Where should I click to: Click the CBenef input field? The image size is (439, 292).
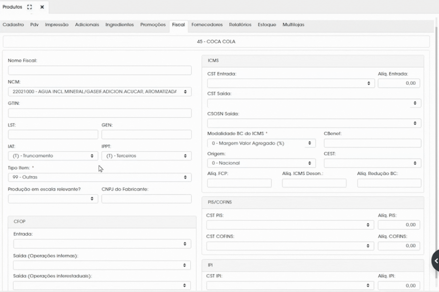pos(372,143)
